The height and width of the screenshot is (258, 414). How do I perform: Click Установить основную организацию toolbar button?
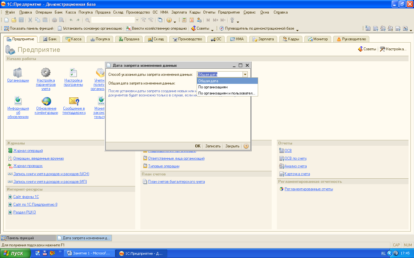[x=90, y=28]
